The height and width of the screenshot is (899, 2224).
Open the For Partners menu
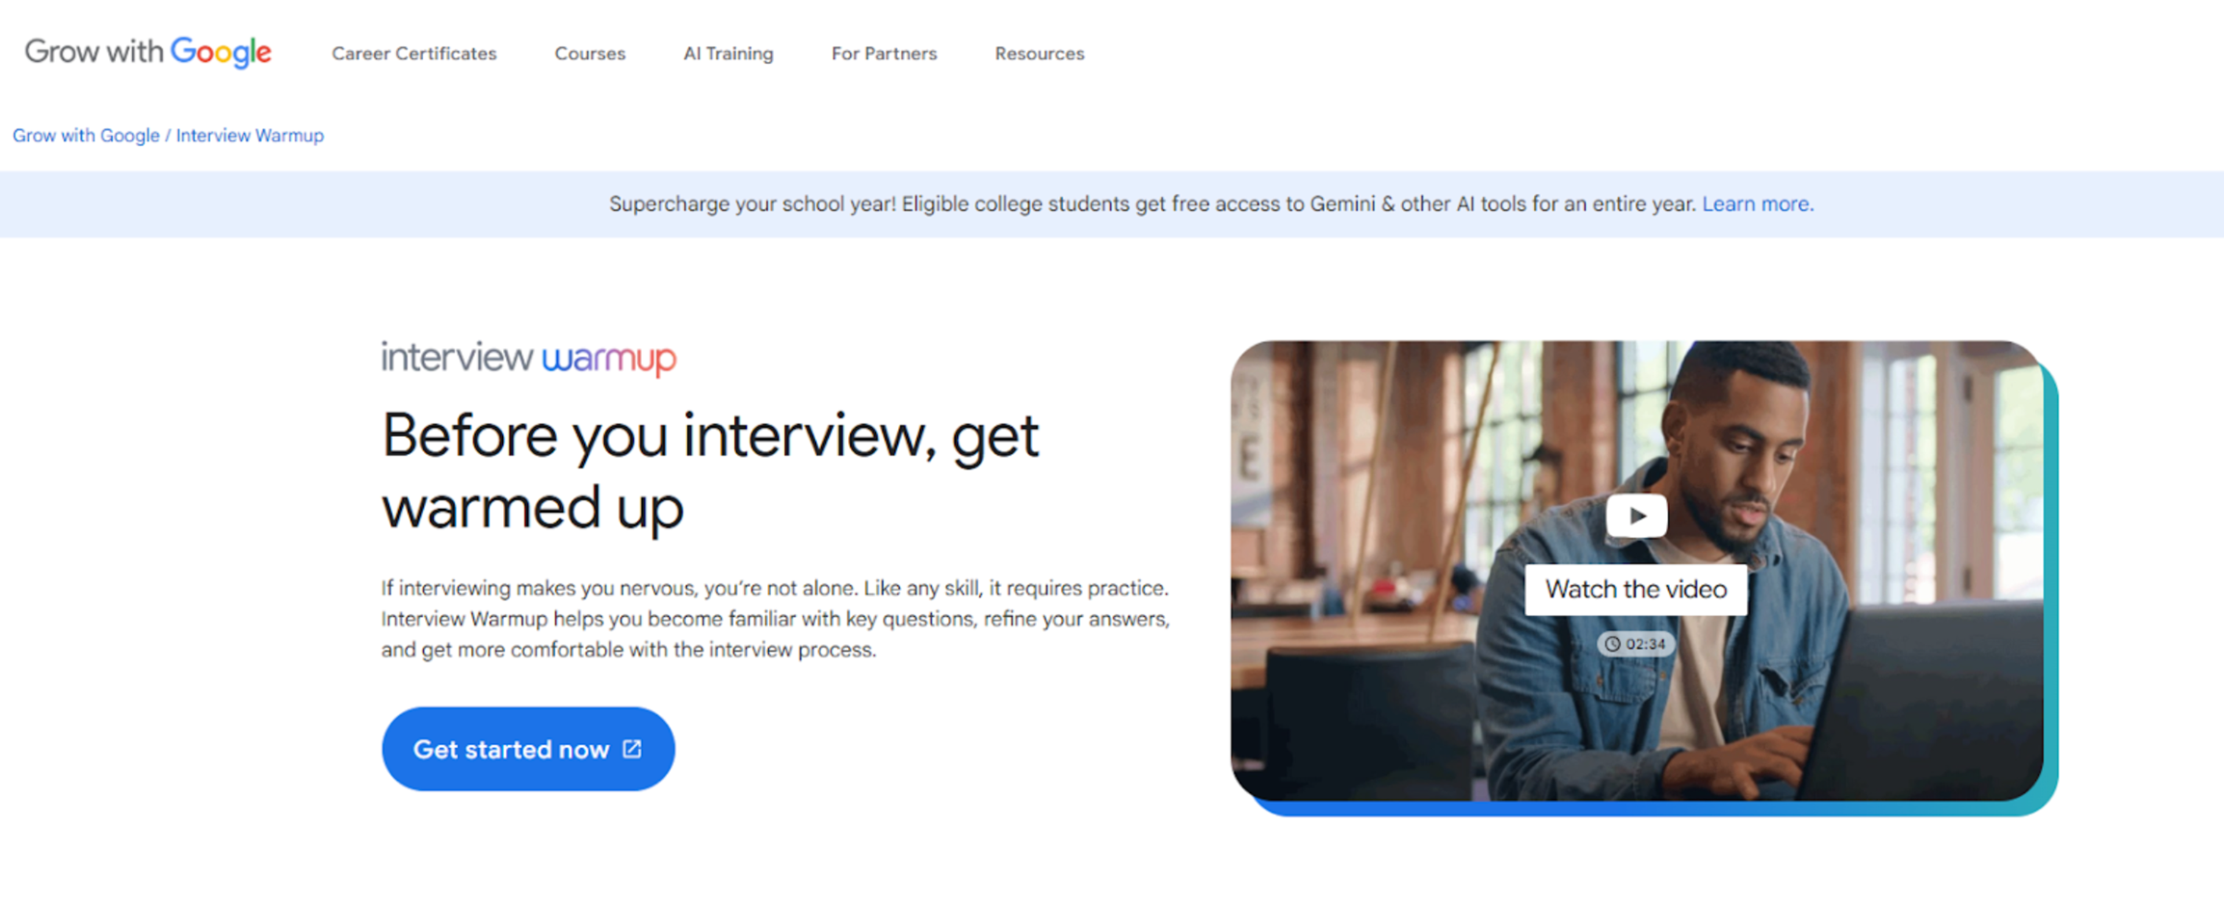click(x=884, y=53)
